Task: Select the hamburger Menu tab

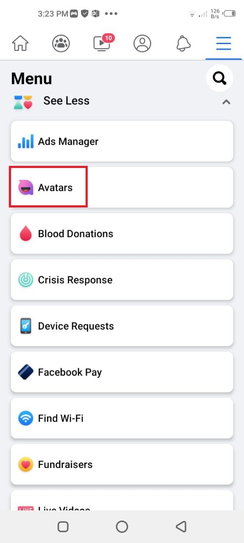Action: [x=224, y=43]
